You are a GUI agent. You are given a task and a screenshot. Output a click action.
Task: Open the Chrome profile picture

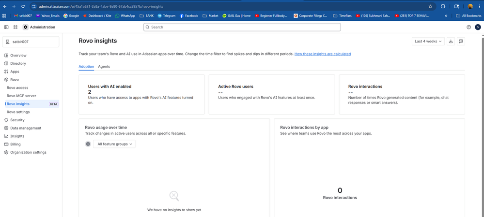click(x=470, y=6)
